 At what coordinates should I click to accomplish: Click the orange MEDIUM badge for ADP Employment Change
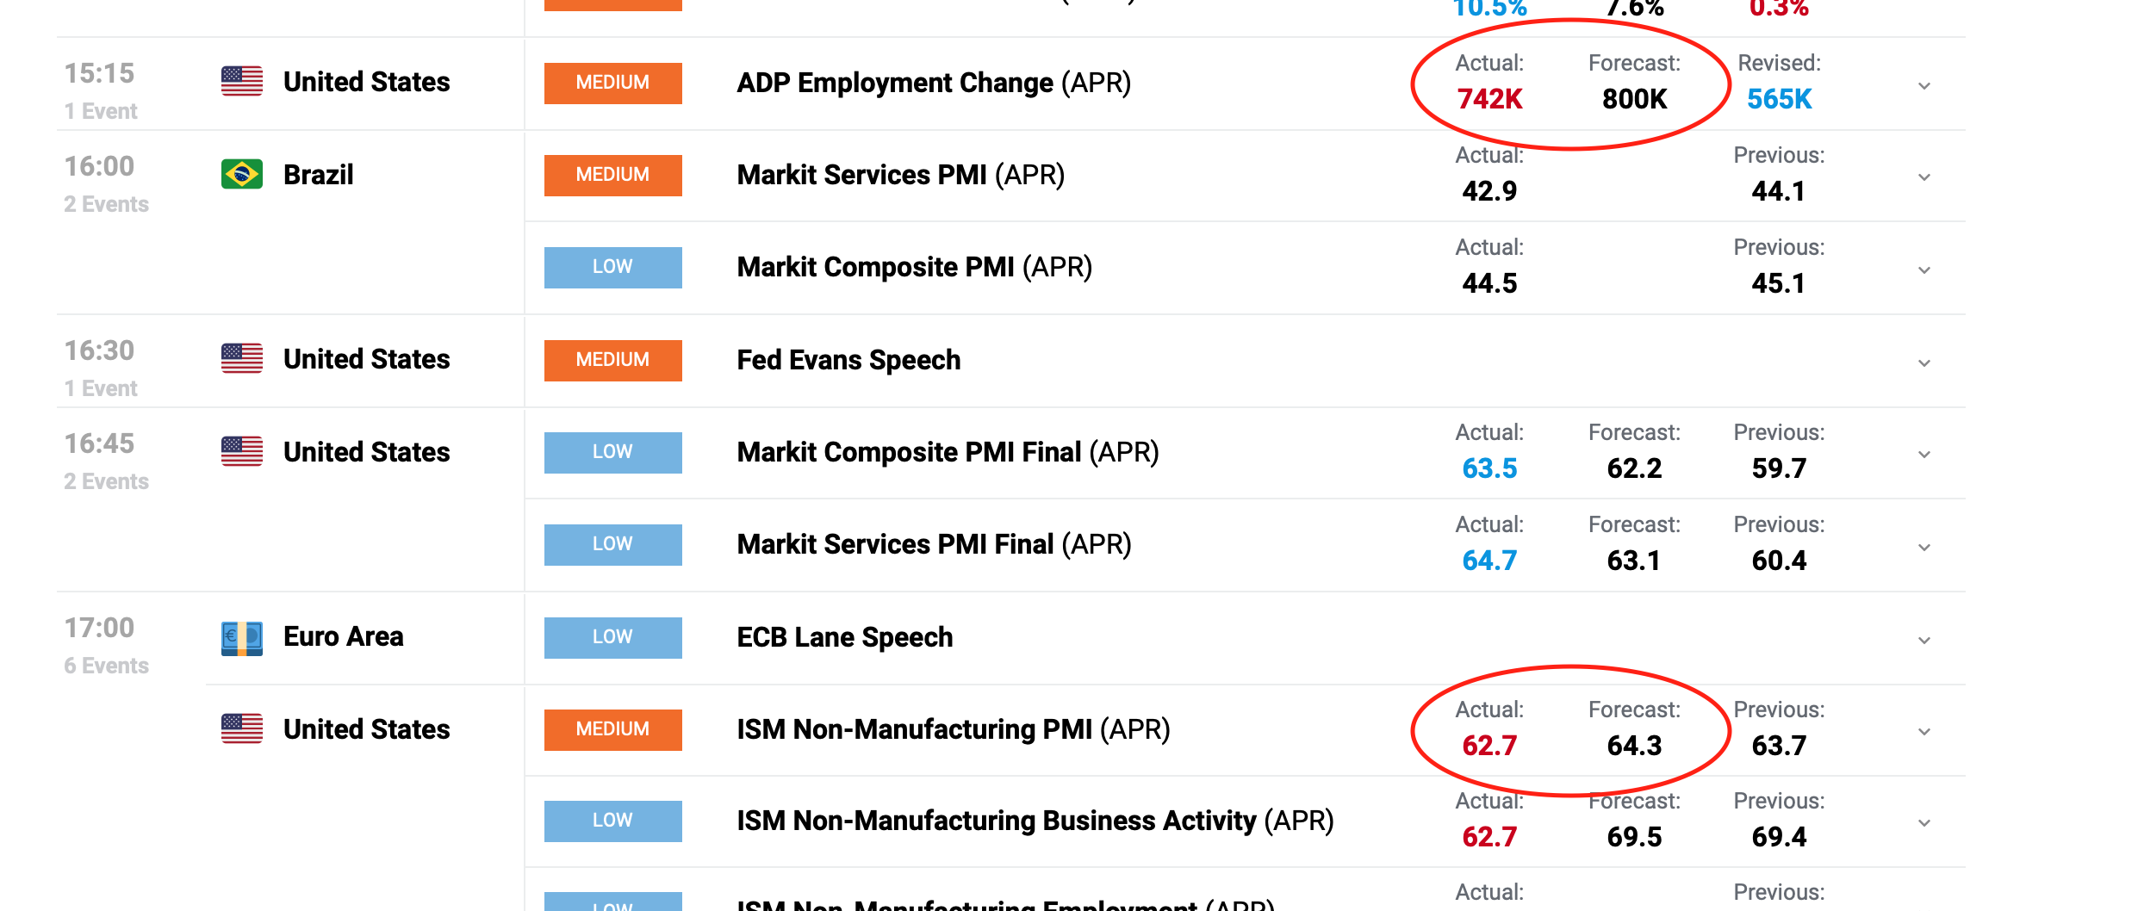tap(612, 83)
